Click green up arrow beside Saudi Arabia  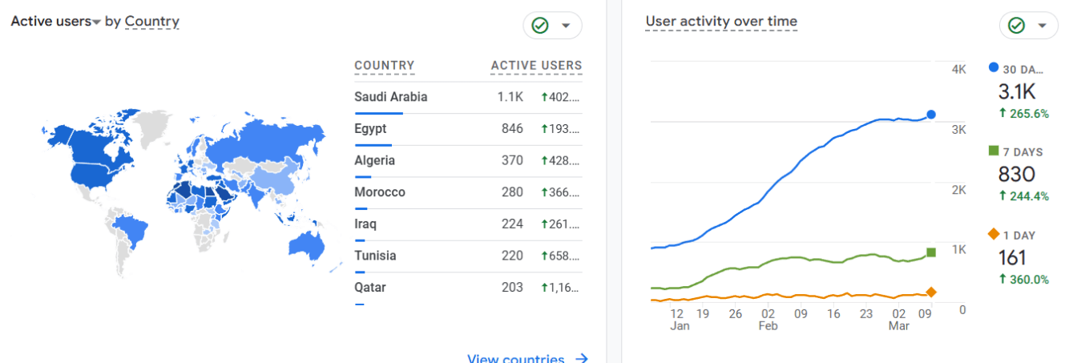544,97
